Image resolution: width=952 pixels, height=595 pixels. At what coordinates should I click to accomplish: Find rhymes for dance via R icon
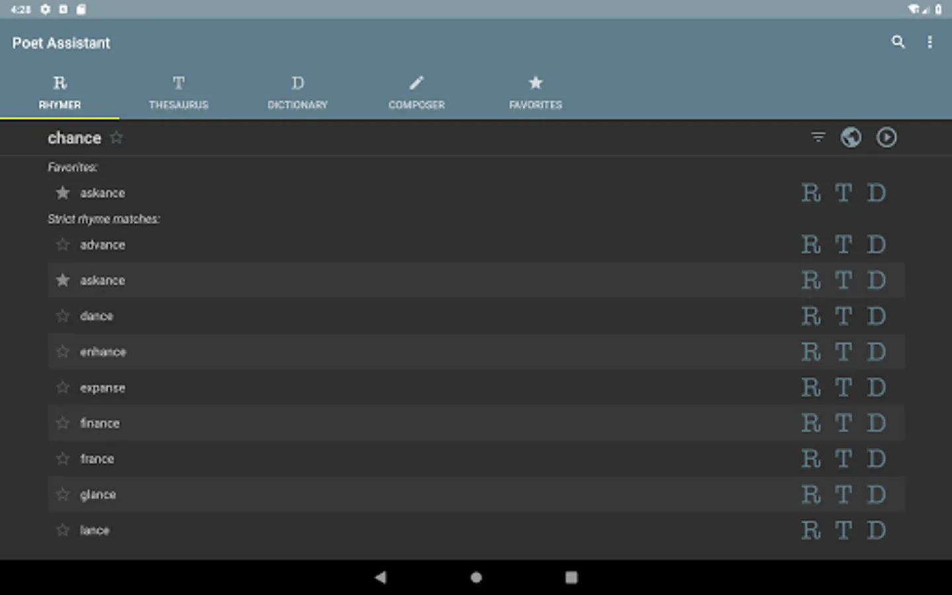(x=811, y=316)
